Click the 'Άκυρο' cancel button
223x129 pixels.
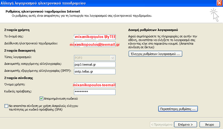coord(210,125)
